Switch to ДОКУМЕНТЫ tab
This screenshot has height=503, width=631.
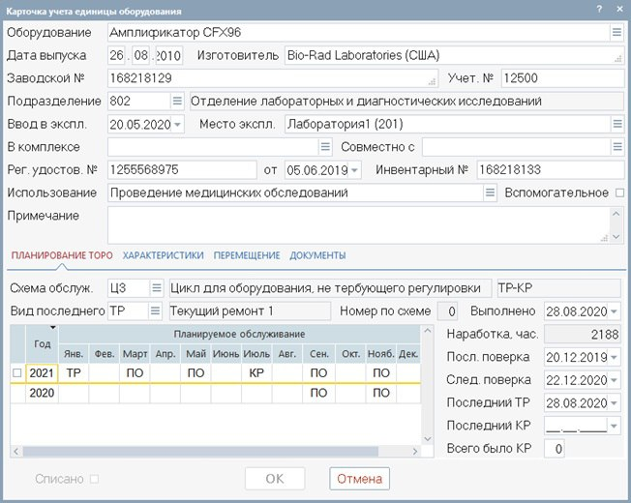pos(317,255)
